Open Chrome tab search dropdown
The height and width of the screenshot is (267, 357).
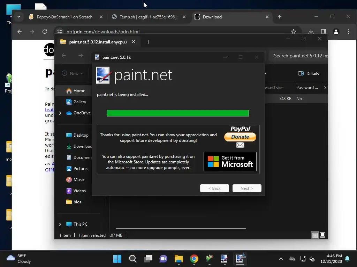point(19,17)
